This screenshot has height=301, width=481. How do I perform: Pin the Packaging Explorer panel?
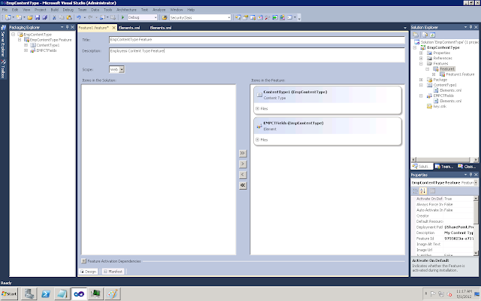[x=67, y=27]
